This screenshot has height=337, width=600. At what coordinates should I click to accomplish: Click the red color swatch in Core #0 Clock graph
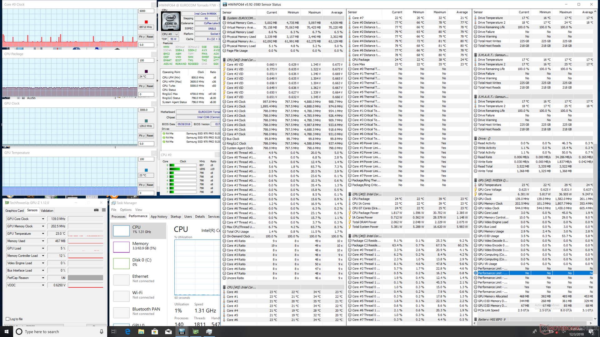pos(146,22)
